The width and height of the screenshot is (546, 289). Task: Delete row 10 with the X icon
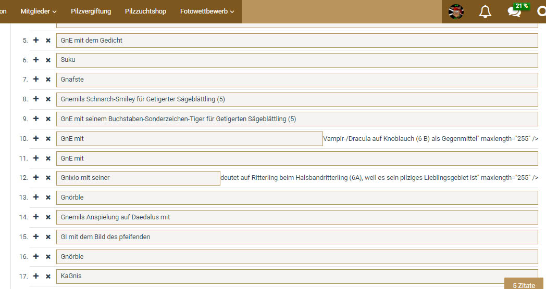pos(48,139)
